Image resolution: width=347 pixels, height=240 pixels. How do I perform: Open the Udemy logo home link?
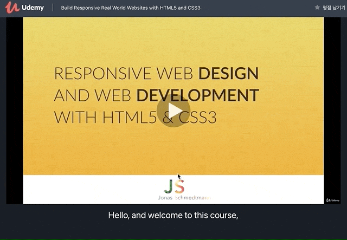pyautogui.click(x=24, y=8)
